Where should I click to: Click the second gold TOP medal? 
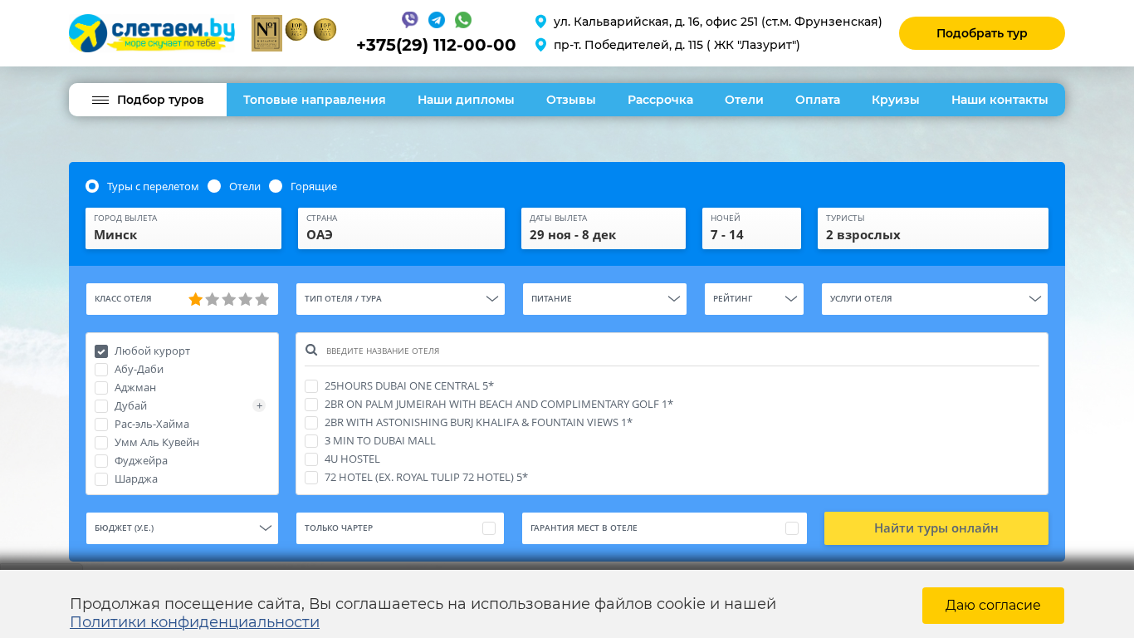325,30
